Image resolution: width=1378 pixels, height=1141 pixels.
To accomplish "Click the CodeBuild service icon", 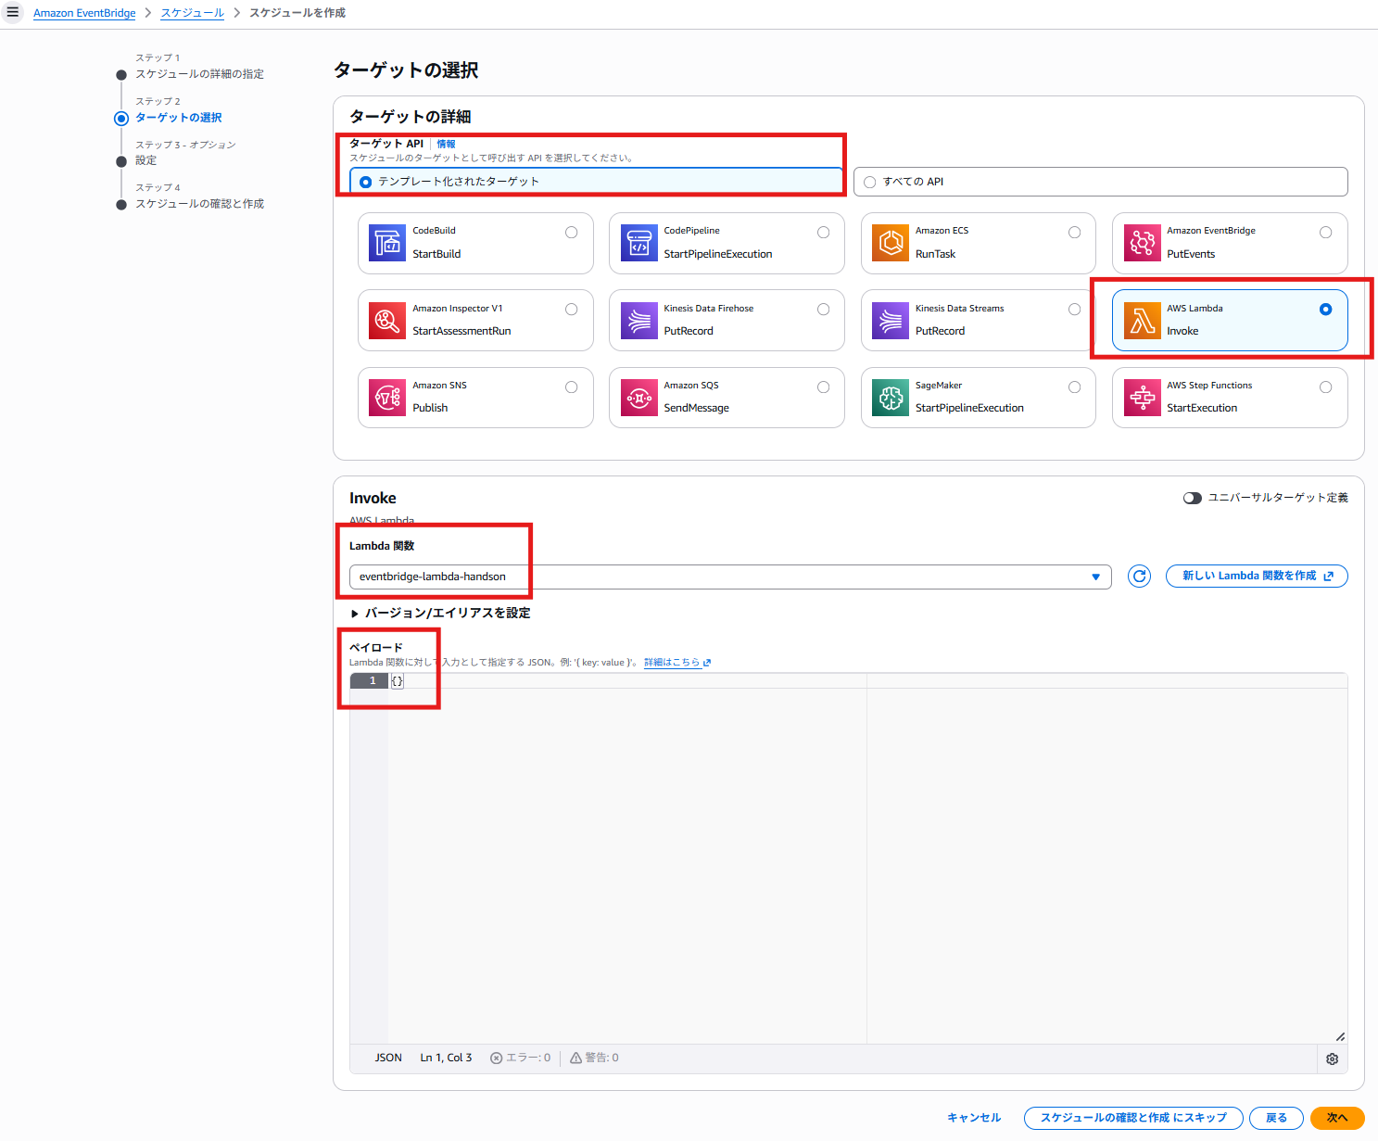I will click(387, 243).
